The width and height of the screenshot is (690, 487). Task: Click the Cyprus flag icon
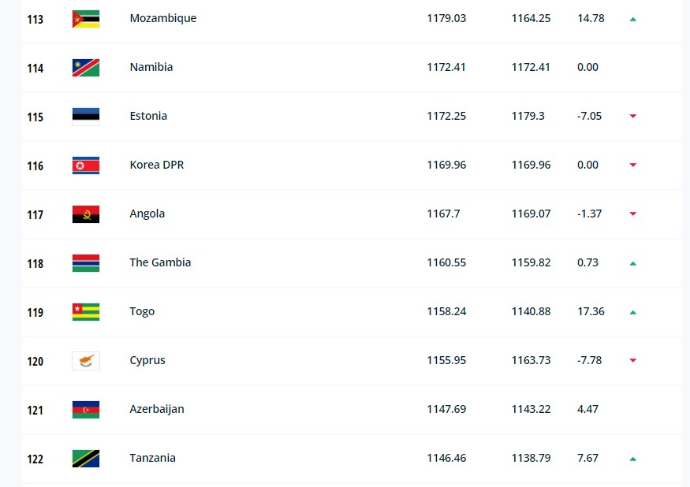(86, 361)
